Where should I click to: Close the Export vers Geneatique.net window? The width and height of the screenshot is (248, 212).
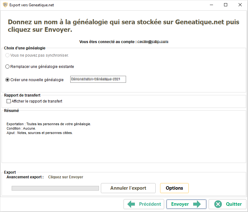240,5
